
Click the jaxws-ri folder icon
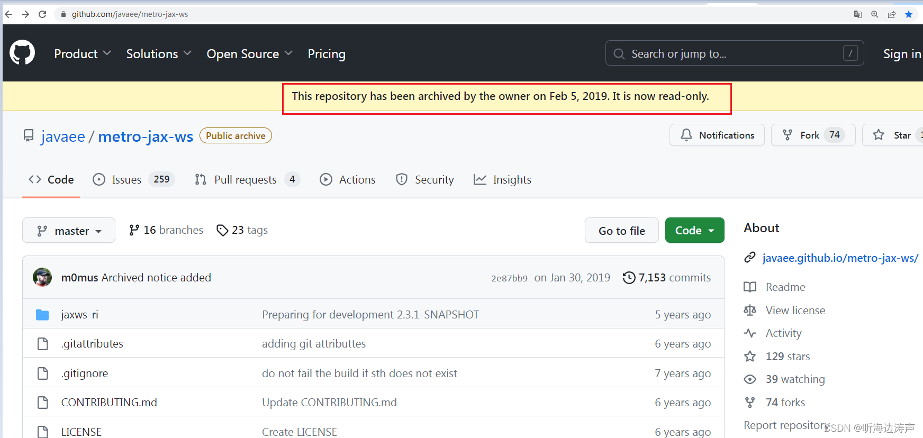[x=42, y=315]
